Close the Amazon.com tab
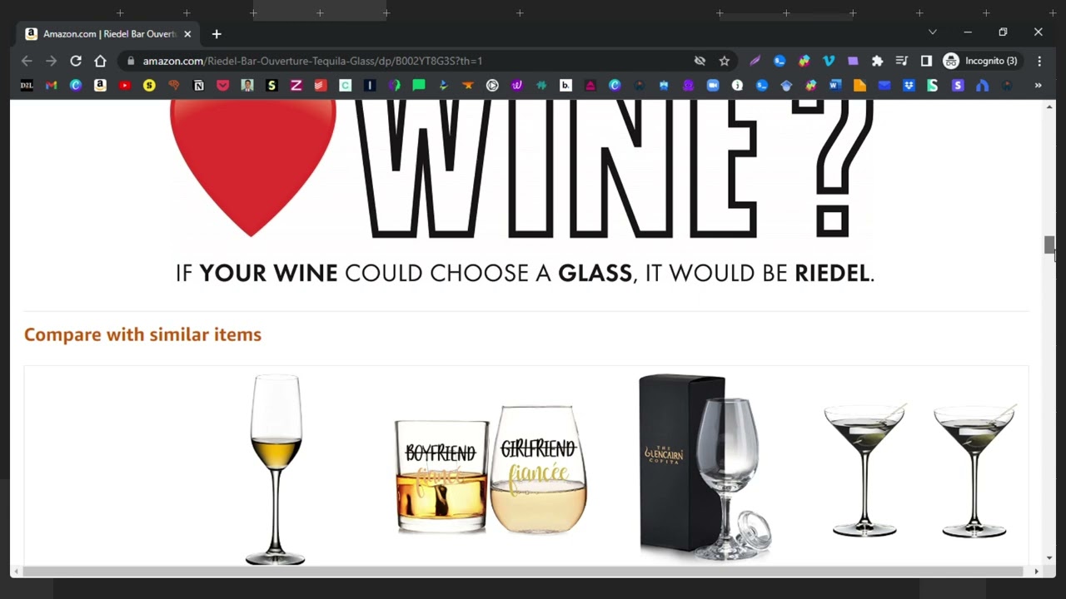The image size is (1066, 599). tap(187, 34)
